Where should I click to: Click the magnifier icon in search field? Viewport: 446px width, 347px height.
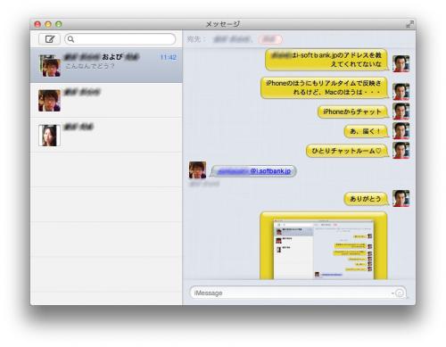click(70, 39)
